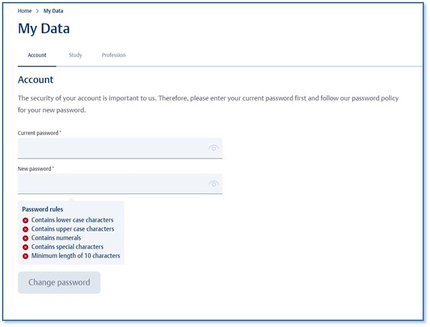The width and height of the screenshot is (430, 327).
Task: Click the numerals rule red X icon
Action: (x=26, y=238)
